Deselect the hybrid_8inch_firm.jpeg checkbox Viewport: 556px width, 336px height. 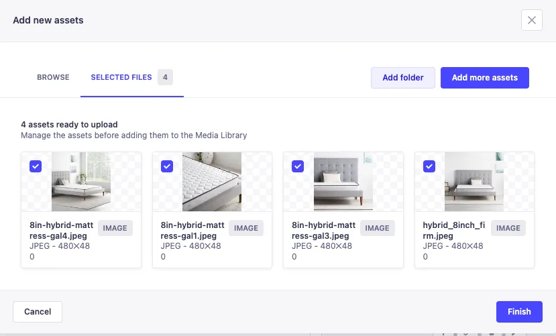(x=429, y=166)
